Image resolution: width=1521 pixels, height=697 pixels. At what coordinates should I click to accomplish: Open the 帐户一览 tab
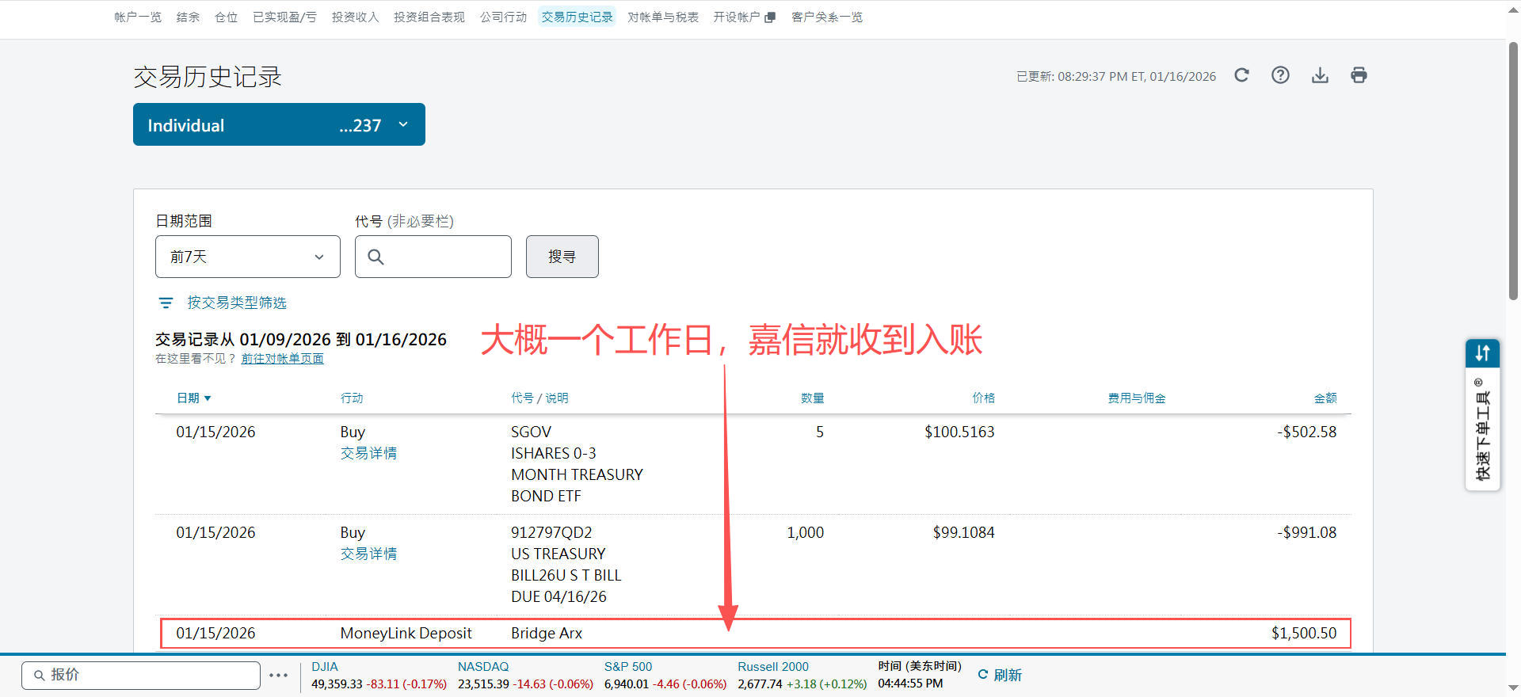pyautogui.click(x=138, y=17)
